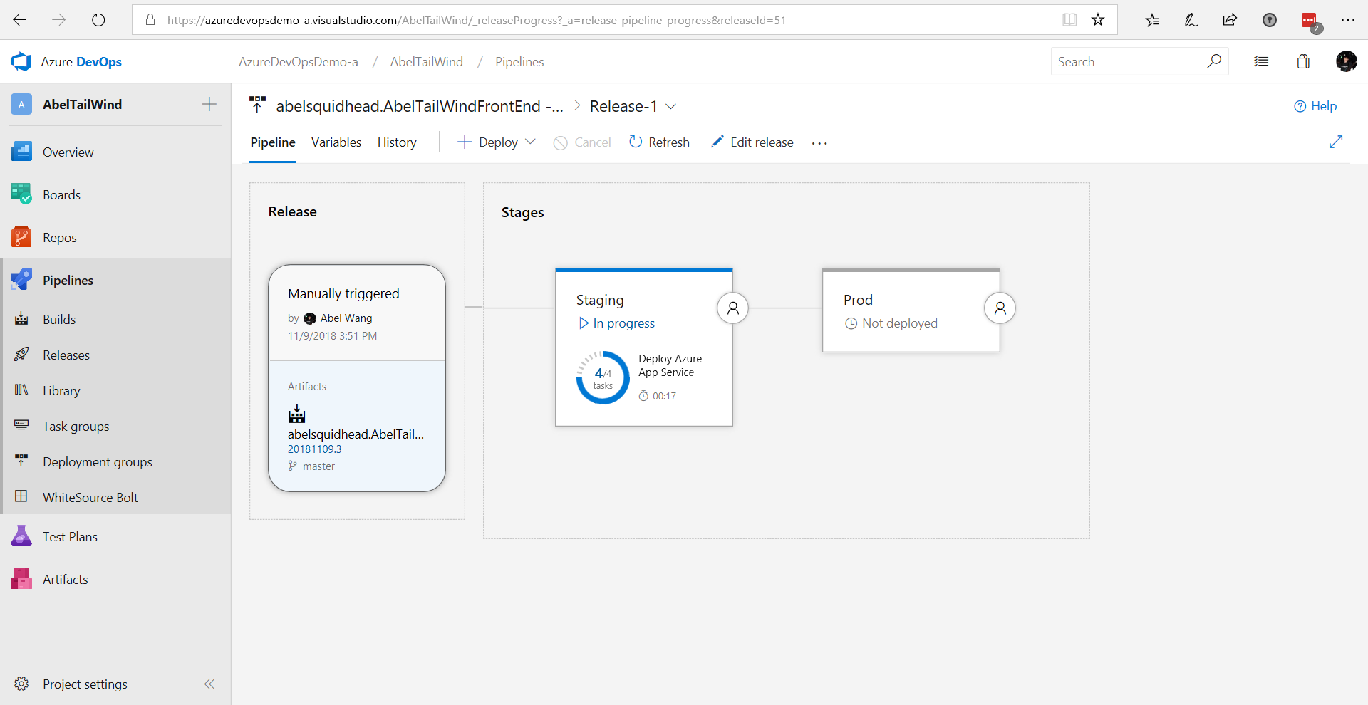Click the Azure DevOps logo icon
This screenshot has width=1368, height=705.
[x=21, y=62]
